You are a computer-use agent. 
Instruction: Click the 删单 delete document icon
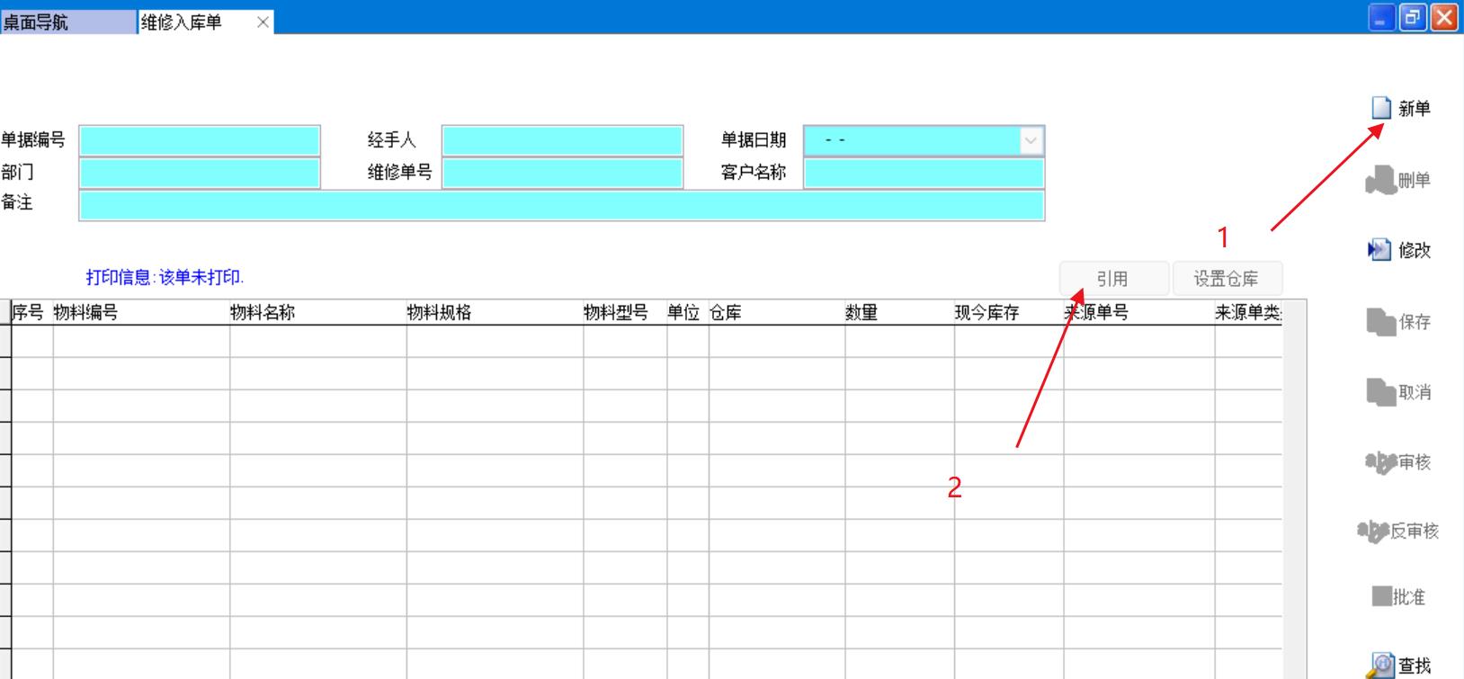tap(1380, 181)
